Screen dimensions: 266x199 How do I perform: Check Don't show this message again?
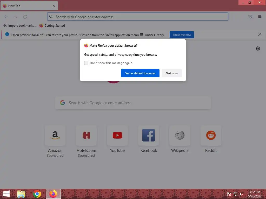tap(86, 63)
